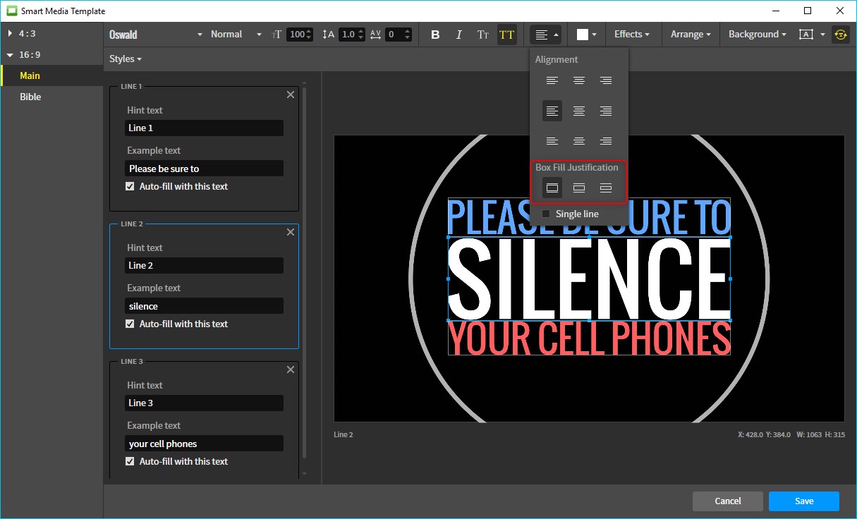Select top-center text alignment
This screenshot has width=857, height=519.
579,81
